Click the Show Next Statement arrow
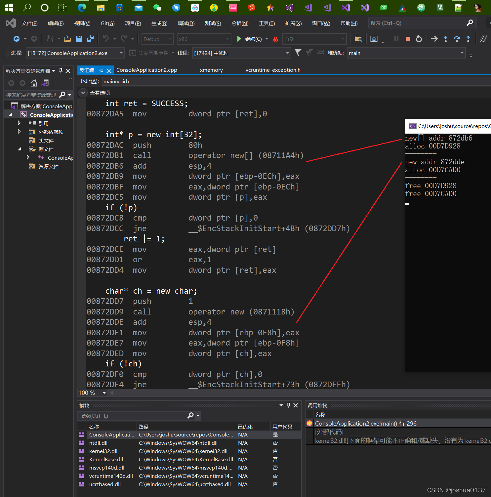The height and width of the screenshot is (497, 491). coord(434,39)
